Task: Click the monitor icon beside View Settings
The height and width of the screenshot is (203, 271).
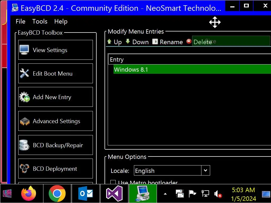Action: [x=24, y=50]
